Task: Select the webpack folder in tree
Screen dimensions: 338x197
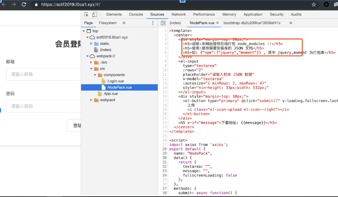Action: click(x=108, y=100)
